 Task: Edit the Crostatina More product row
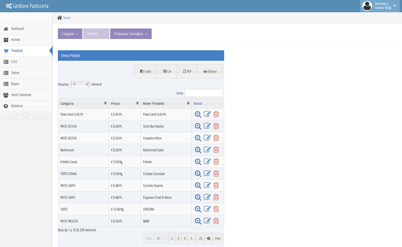pos(207,138)
